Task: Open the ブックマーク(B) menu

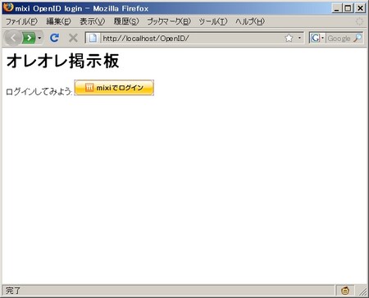Action: [x=169, y=21]
